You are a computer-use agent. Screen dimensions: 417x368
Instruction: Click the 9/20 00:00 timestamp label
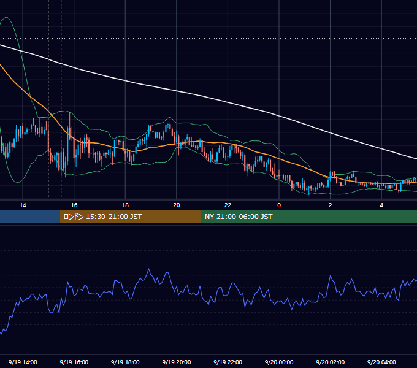coord(279,362)
